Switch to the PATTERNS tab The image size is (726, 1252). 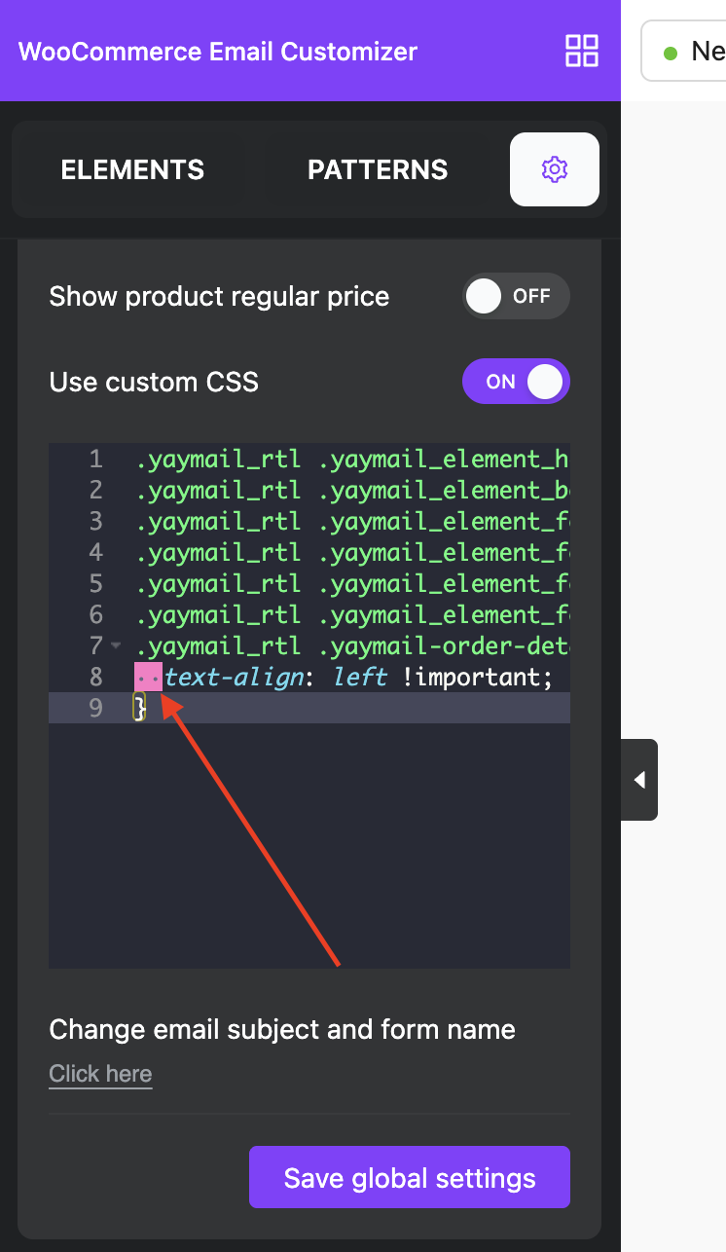click(x=378, y=169)
